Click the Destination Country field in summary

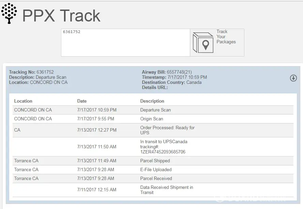172,82
